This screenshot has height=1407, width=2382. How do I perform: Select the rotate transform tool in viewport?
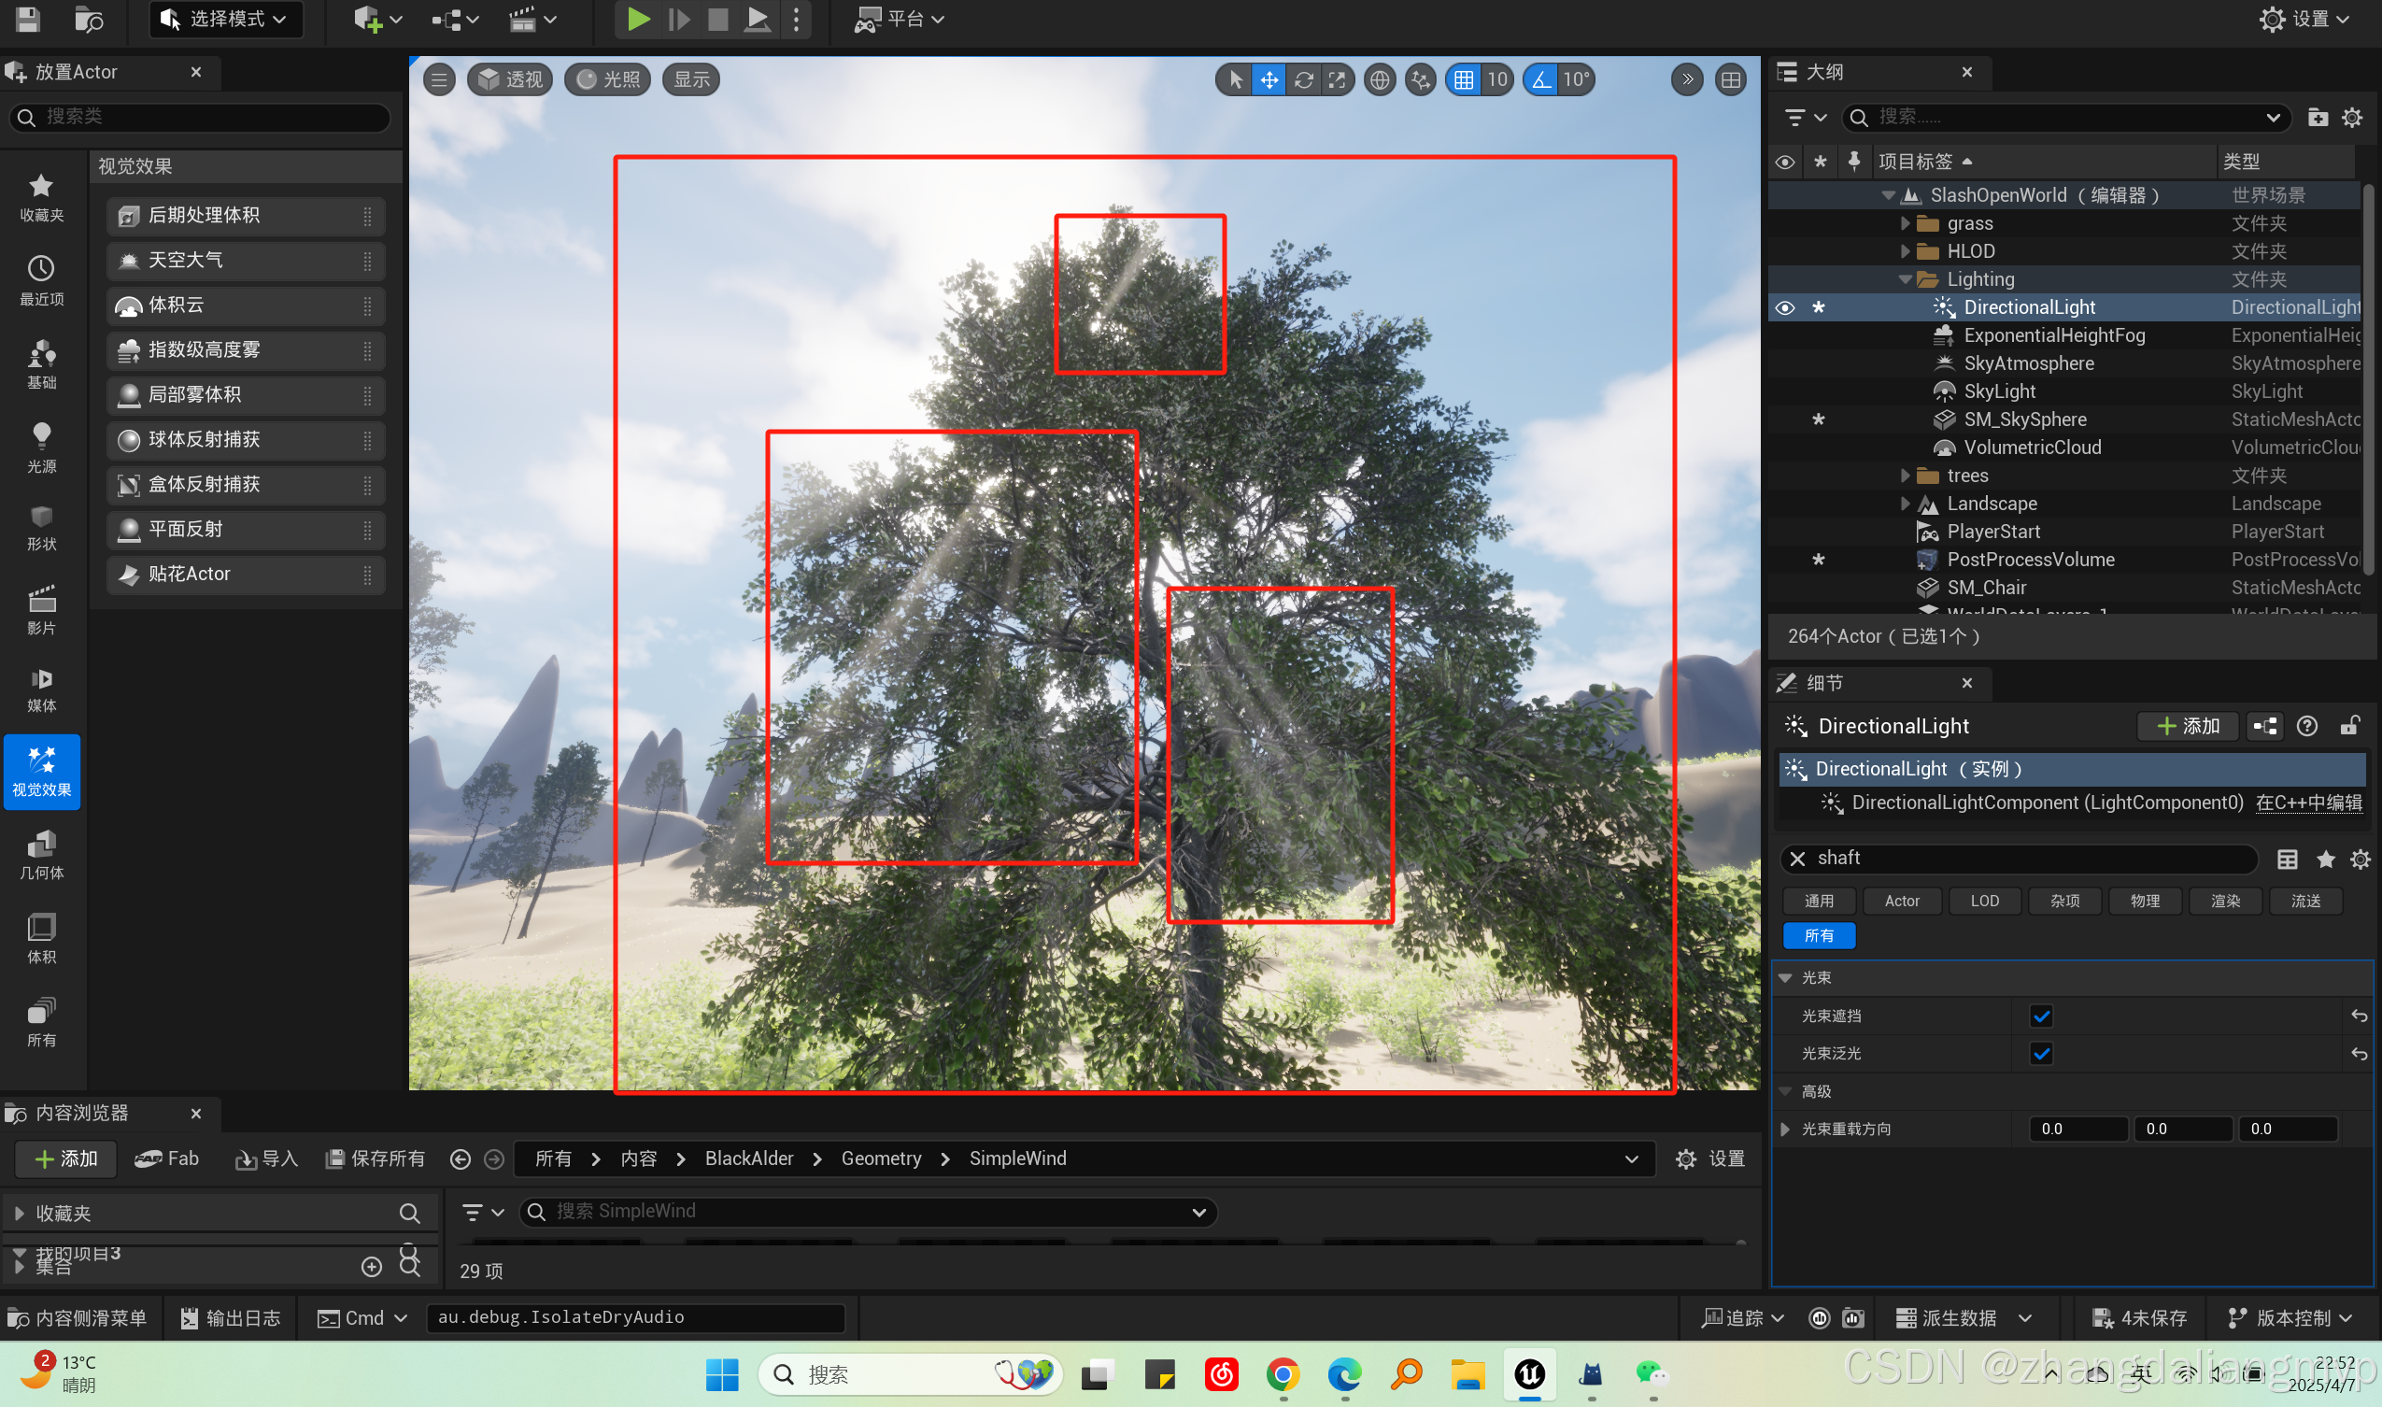[x=1303, y=79]
